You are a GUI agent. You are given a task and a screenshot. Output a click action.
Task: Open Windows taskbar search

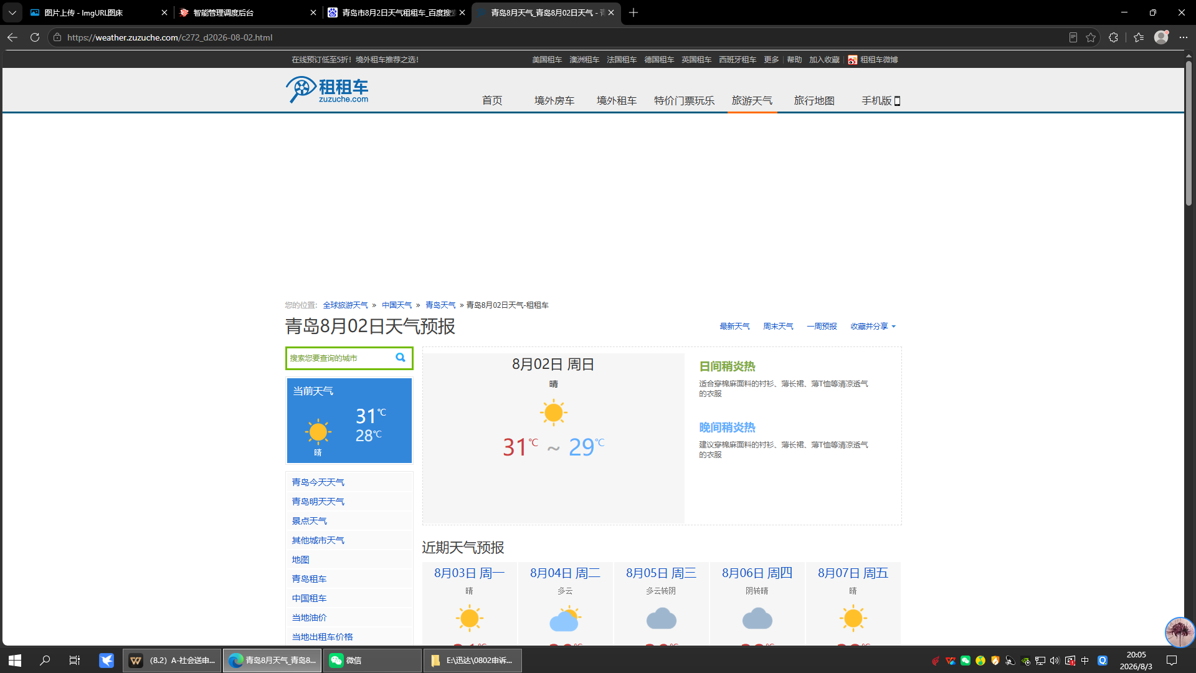tap(45, 661)
